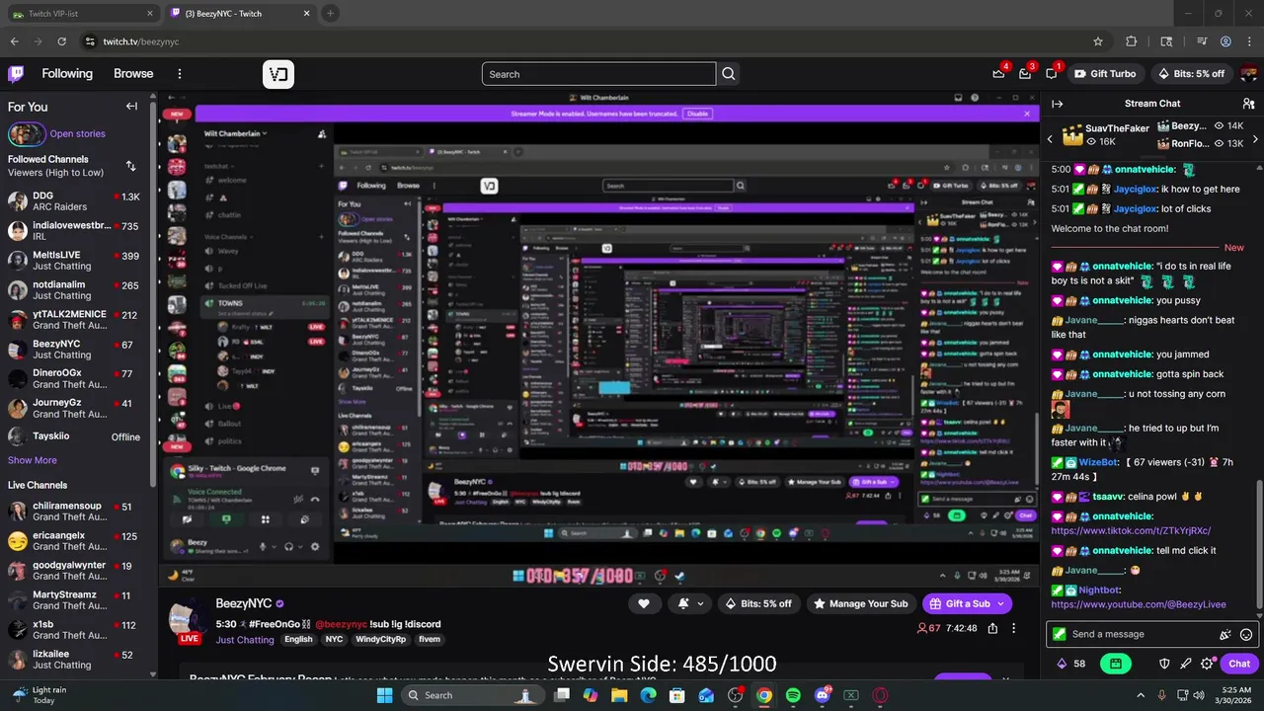Open ytTALK2MENICE channel in sidebar
This screenshot has height=711, width=1264.
point(74,320)
